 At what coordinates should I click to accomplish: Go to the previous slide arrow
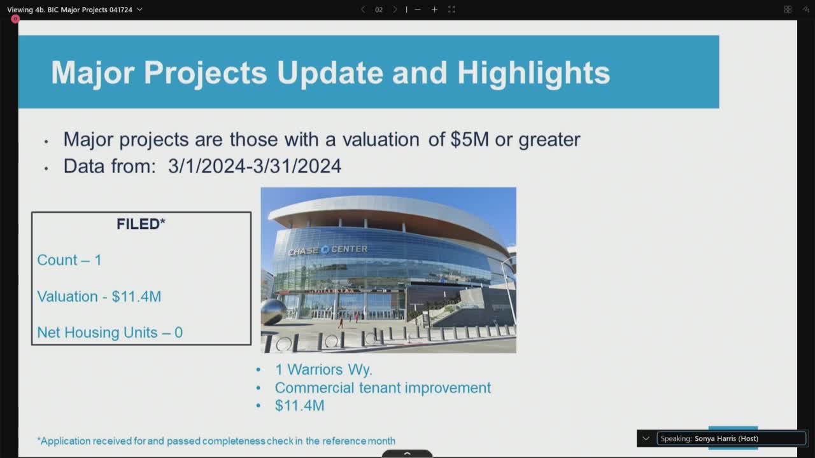pos(363,10)
